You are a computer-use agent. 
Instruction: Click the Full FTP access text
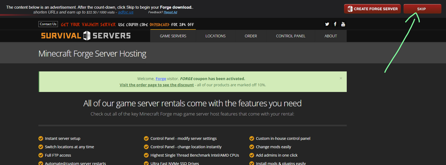pos(58,155)
